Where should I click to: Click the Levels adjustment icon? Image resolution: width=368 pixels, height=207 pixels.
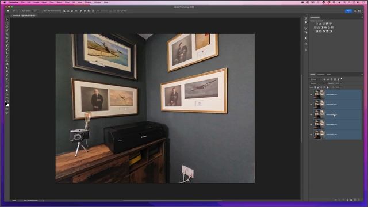(x=320, y=24)
